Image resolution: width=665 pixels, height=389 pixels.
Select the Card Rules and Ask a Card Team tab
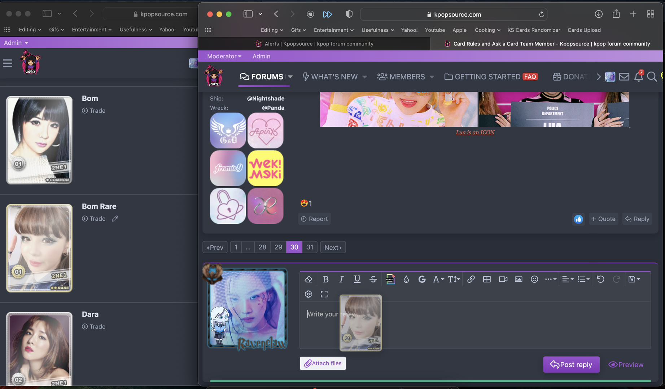point(547,44)
